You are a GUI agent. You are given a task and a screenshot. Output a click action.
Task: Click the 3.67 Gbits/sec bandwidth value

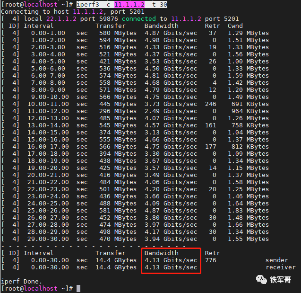click(x=171, y=161)
